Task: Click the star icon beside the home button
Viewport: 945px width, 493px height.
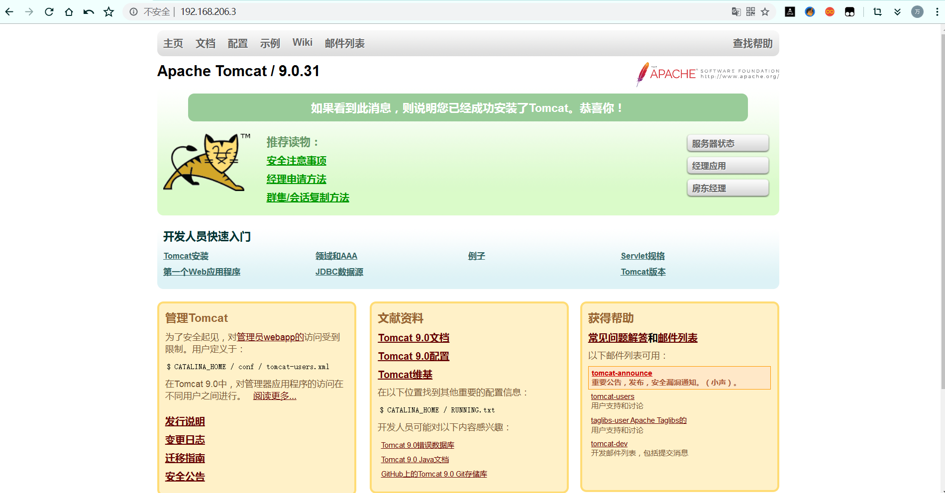Action: [x=109, y=12]
